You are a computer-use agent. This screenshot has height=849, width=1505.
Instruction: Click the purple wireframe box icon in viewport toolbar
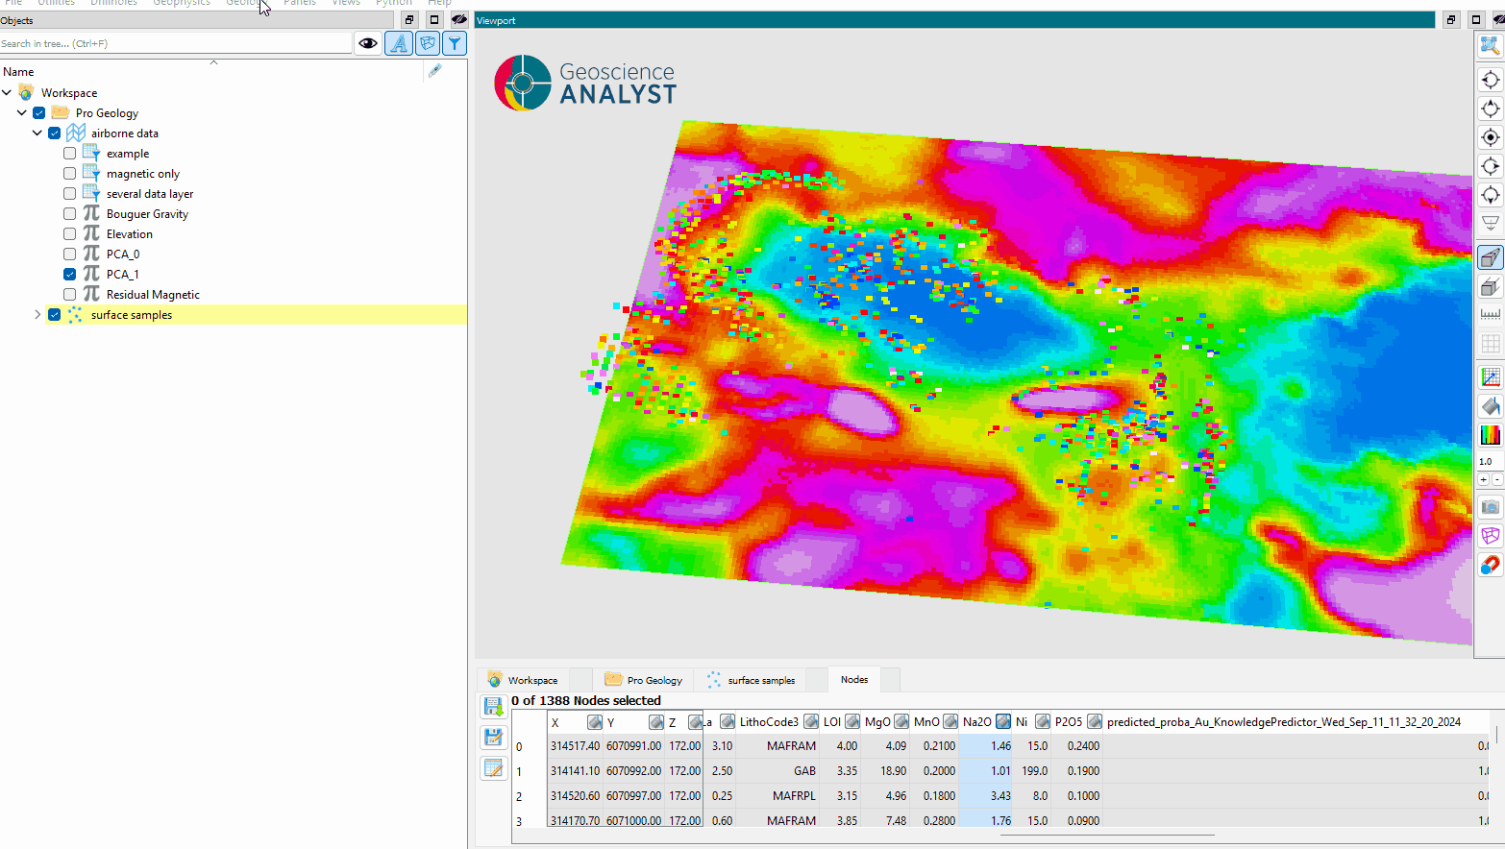click(x=1490, y=536)
